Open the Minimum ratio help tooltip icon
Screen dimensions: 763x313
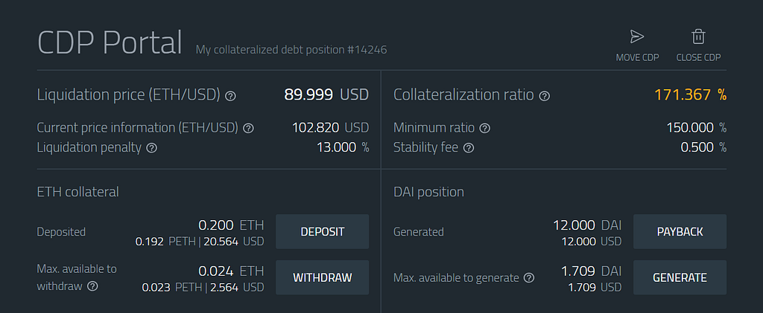(484, 129)
